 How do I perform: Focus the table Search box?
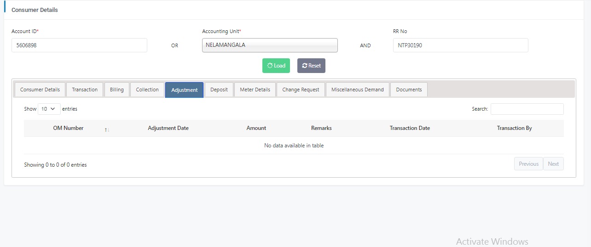click(527, 109)
